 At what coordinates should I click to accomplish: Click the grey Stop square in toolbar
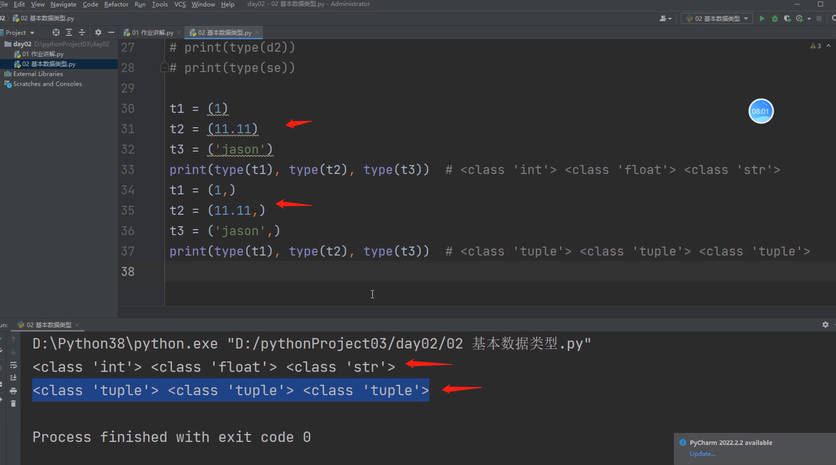point(819,18)
